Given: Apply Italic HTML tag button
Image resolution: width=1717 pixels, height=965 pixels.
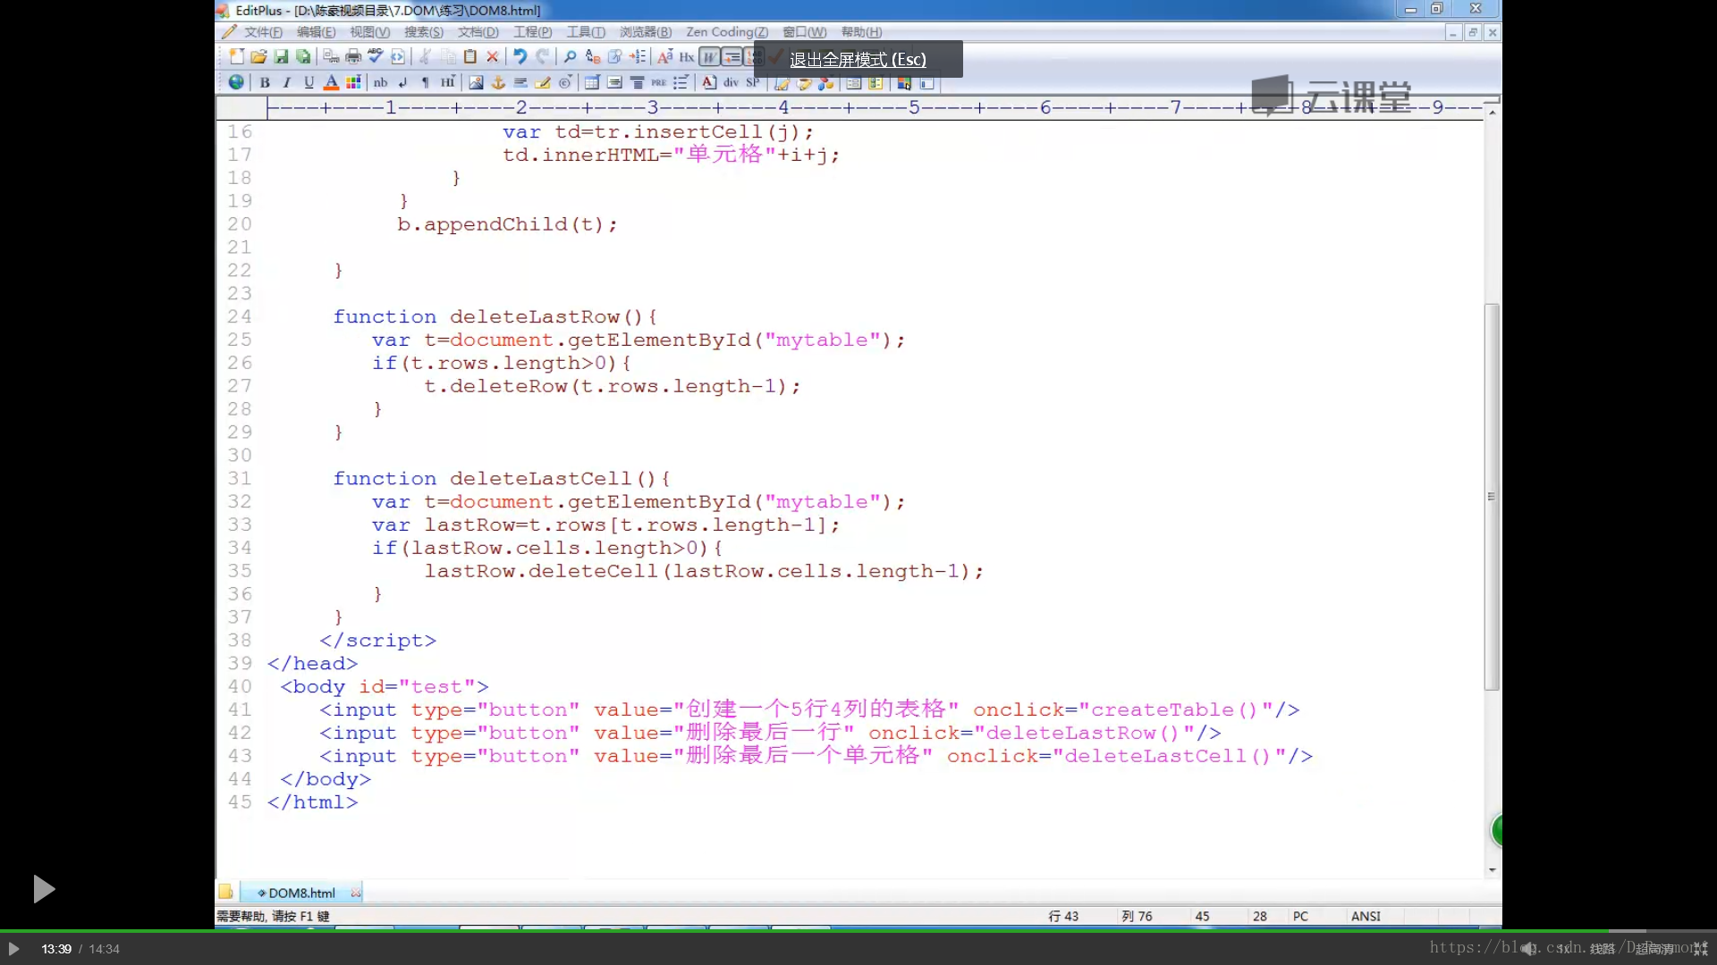Looking at the screenshot, I should (x=287, y=82).
